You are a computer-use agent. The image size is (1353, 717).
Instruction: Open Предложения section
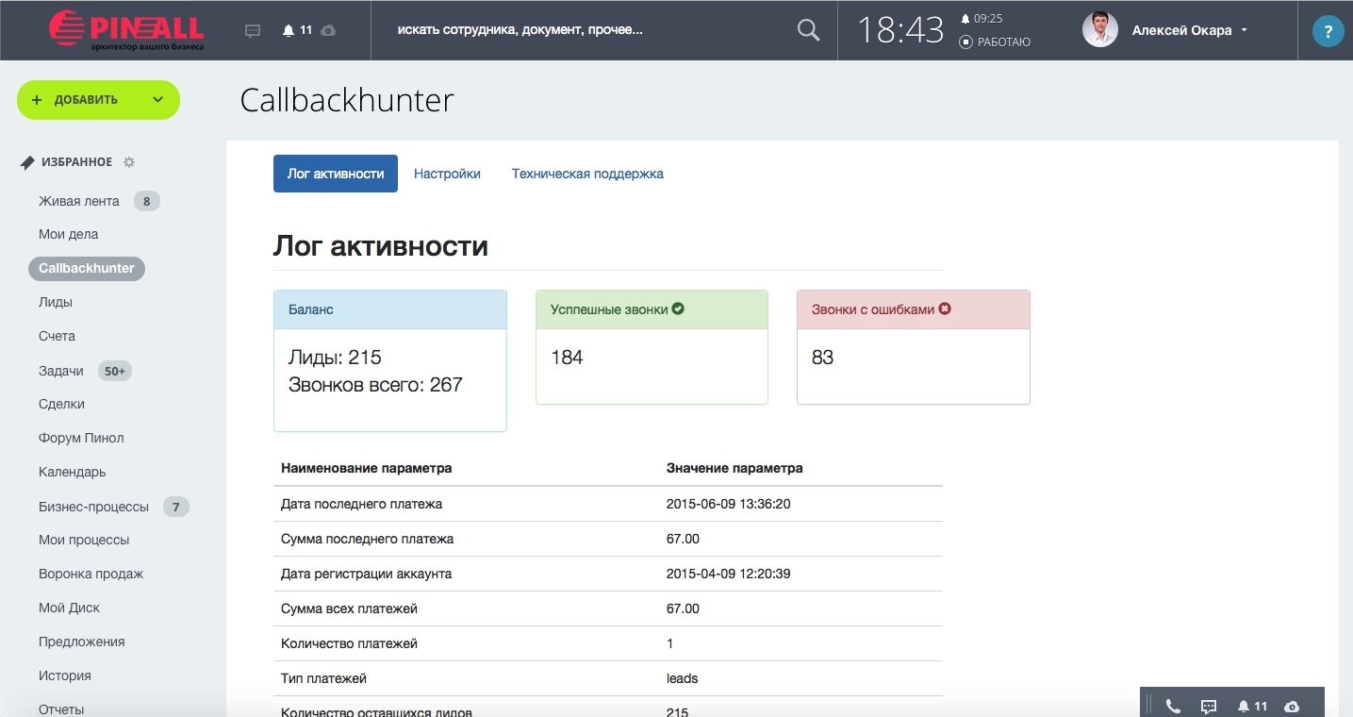[x=82, y=642]
